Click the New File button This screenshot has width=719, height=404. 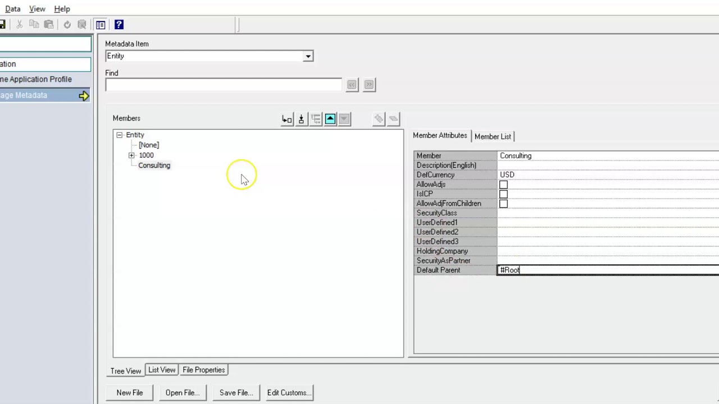(130, 393)
